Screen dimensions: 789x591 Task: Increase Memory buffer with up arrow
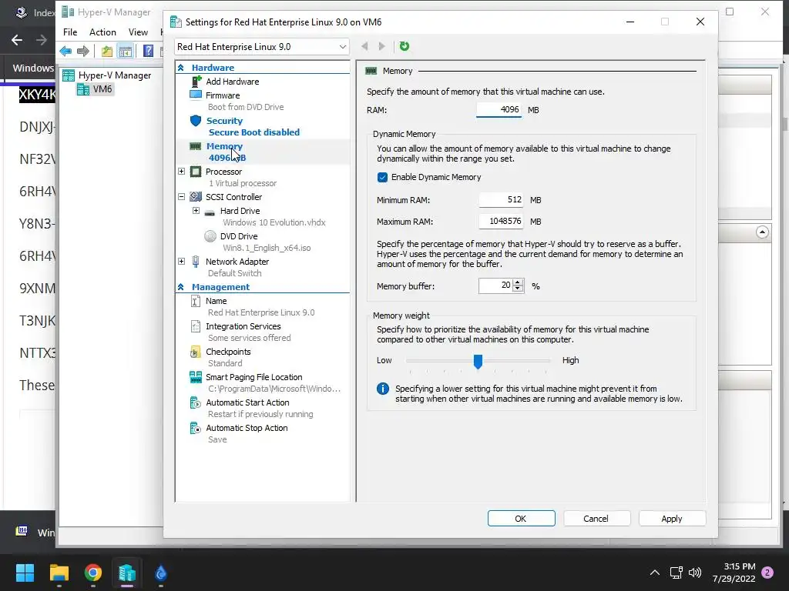coord(518,282)
